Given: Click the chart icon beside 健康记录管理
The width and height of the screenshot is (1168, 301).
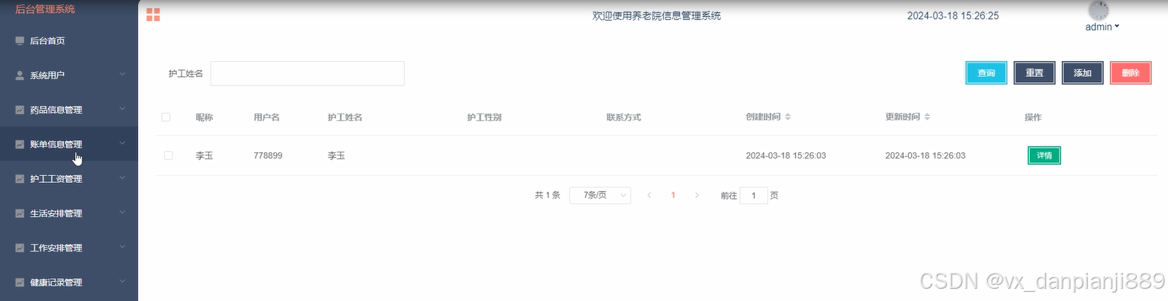Looking at the screenshot, I should click(x=20, y=282).
